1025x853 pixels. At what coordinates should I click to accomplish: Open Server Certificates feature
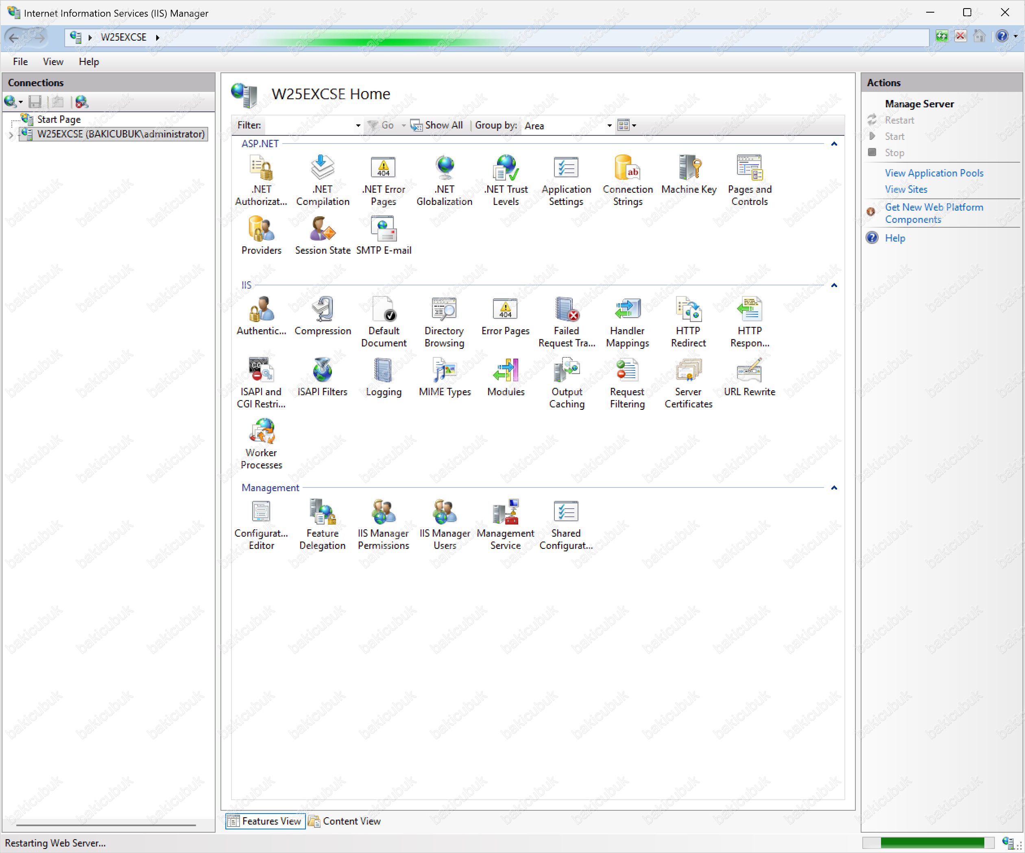pyautogui.click(x=689, y=383)
